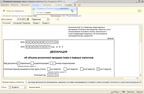Select История отправок menu item
Image resolution: width=144 pixels, height=94 pixels.
click(54, 12)
